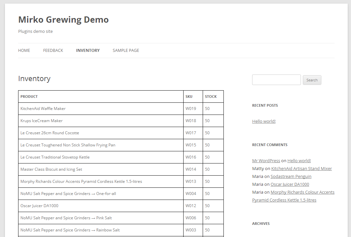Click SKU value W017
Screen dimensions: 351x237
tap(191, 133)
